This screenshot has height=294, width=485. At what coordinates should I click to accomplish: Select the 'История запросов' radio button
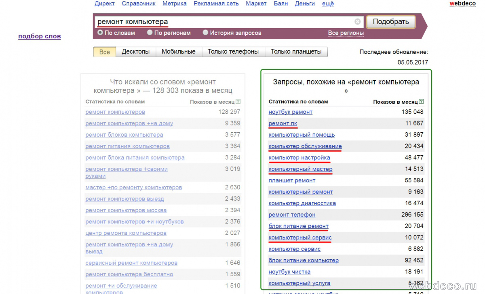[206, 33]
